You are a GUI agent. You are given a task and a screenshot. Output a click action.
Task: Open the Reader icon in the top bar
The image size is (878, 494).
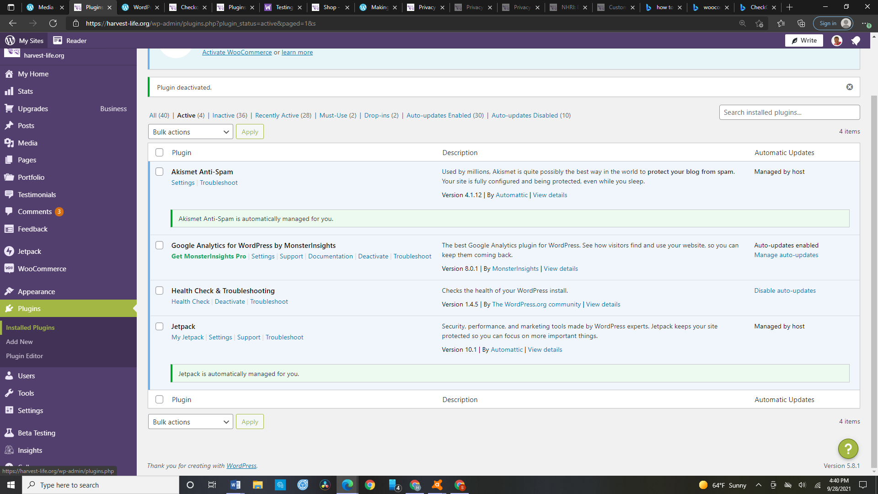58,40
